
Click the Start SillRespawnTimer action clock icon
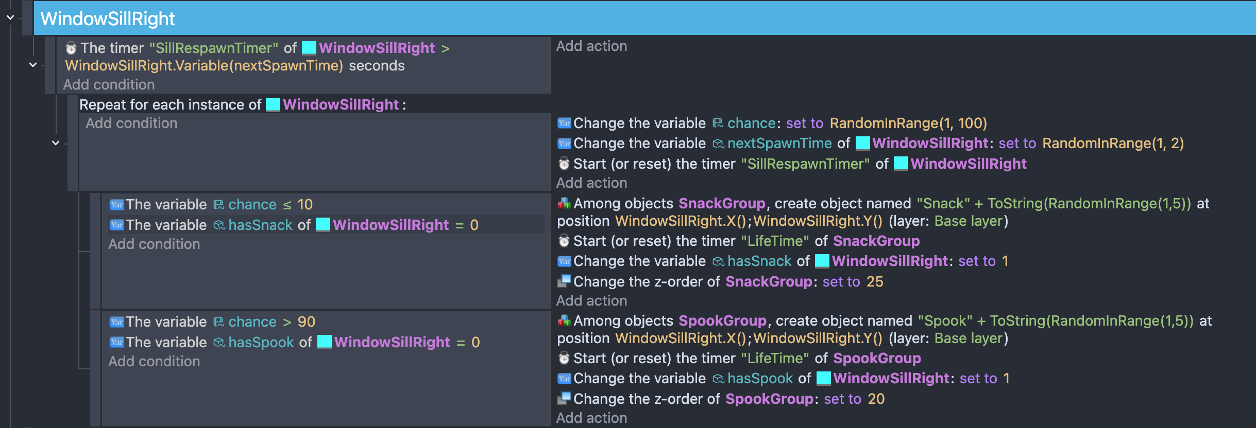point(564,164)
